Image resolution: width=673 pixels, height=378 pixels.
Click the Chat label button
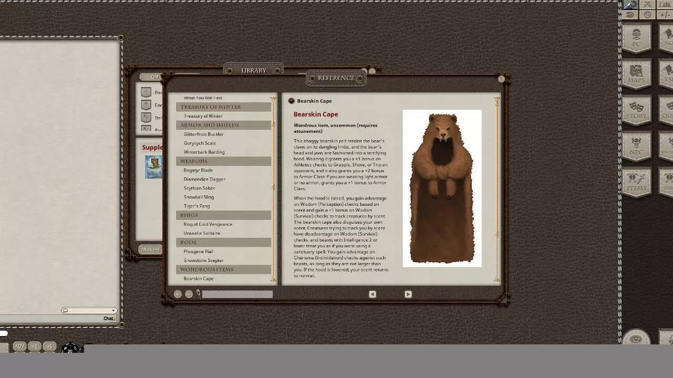(109, 318)
